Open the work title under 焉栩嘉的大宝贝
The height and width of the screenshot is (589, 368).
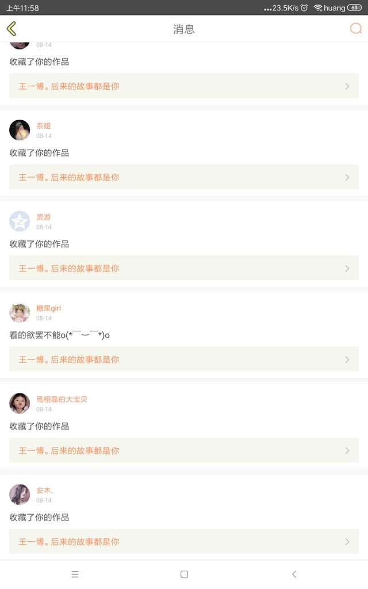[69, 451]
